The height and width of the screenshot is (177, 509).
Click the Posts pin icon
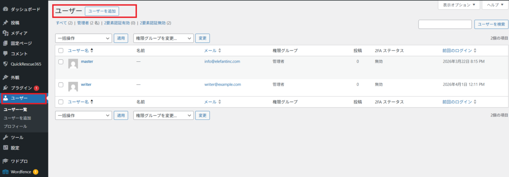(x=6, y=22)
